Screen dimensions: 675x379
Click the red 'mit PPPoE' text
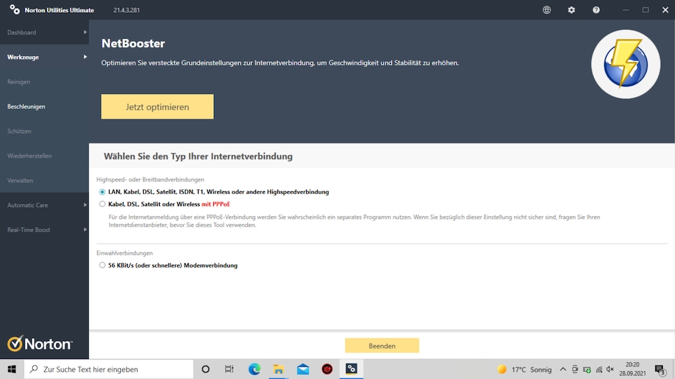tap(216, 204)
